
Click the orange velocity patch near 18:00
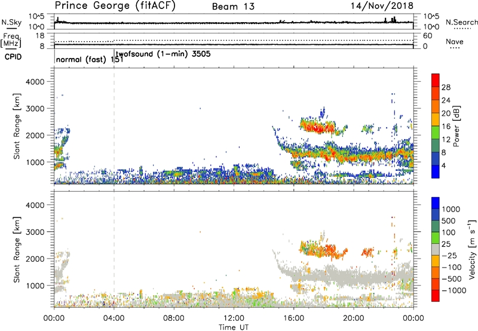(331, 250)
